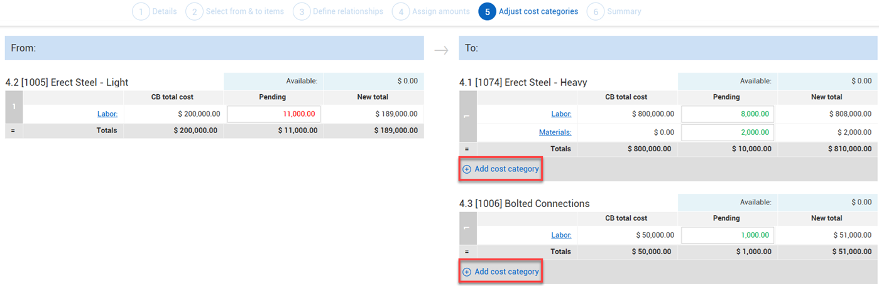
Task: Click the Materials cost category link
Action: [554, 132]
